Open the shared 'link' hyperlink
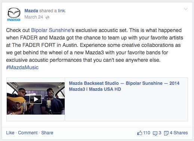This screenshot has width=194, height=141. (61, 11)
